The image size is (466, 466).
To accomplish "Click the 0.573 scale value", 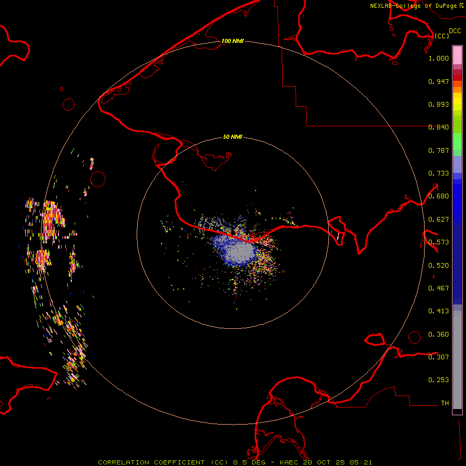I will click(x=439, y=242).
